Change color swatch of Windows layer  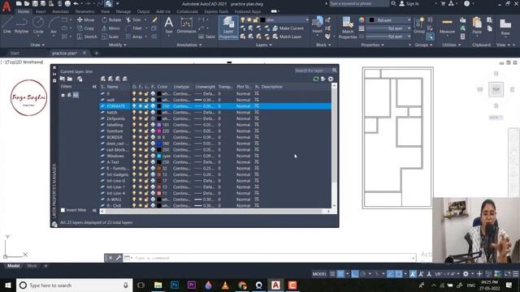point(159,156)
